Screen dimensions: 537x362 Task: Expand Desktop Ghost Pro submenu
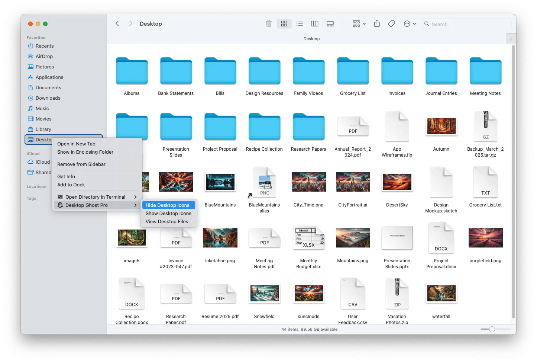tap(97, 205)
